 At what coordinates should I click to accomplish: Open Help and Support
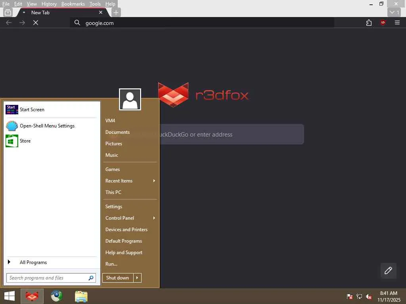point(130,253)
